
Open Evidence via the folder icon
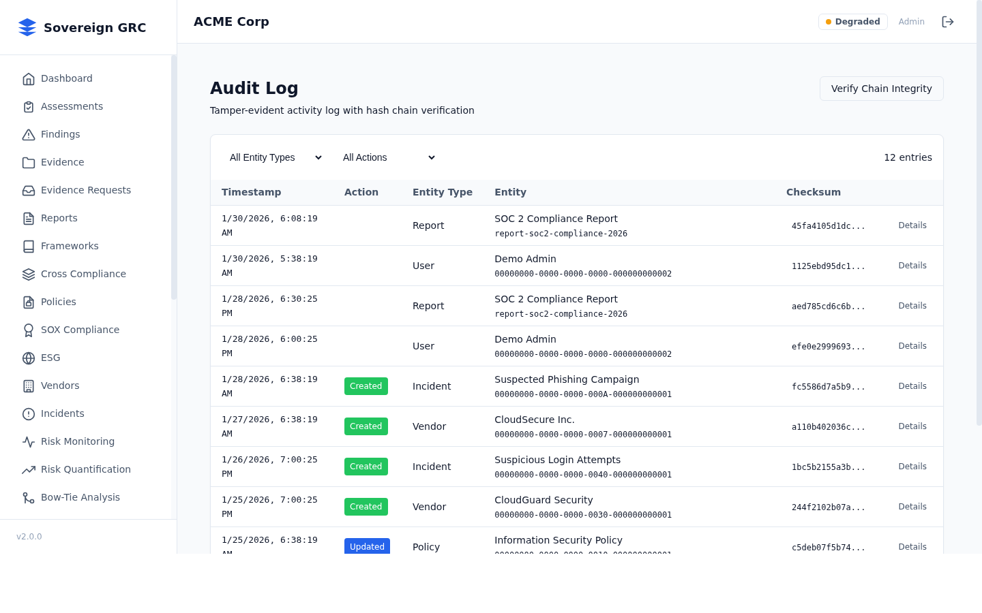[x=29, y=162]
